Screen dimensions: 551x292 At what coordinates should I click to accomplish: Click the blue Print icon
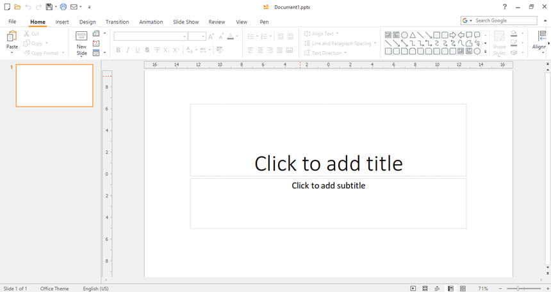pyautogui.click(x=63, y=6)
